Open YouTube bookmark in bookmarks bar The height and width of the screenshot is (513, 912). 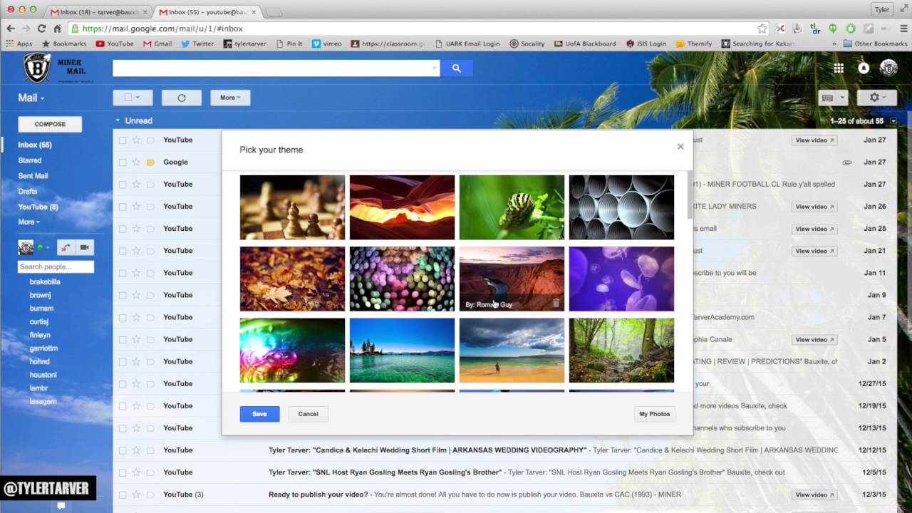(x=115, y=43)
